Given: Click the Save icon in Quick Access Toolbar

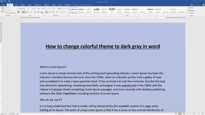Looking at the screenshot, I should point(2,1).
